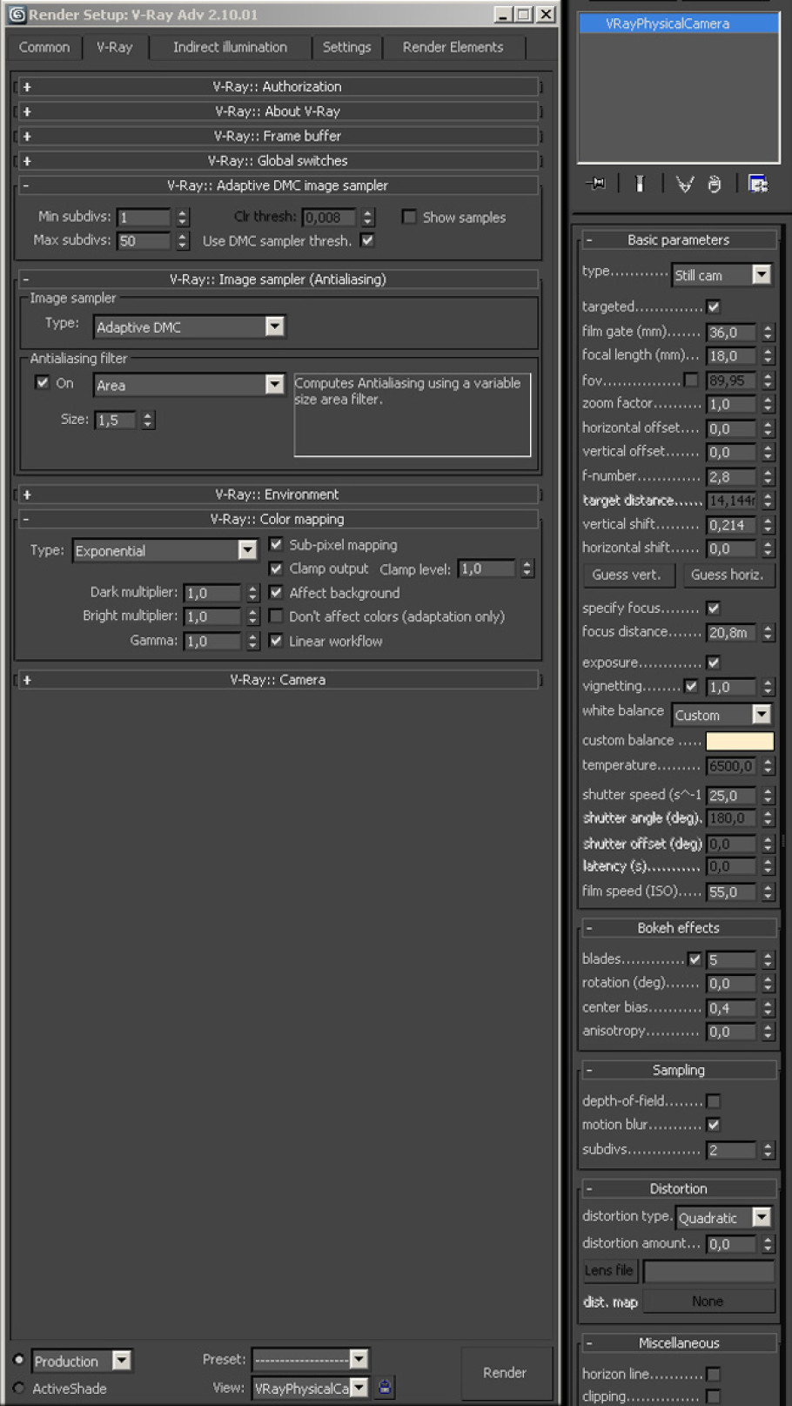Open Image sampler Type dropdown (Adaptive DMC)
The width and height of the screenshot is (792, 1406).
click(189, 326)
